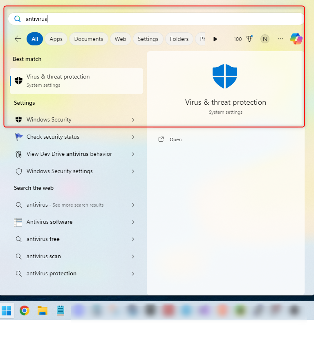This screenshot has height=342, width=314.
Task: Click the magnifier icon beside antivirus scan
Action: [x=19, y=256]
